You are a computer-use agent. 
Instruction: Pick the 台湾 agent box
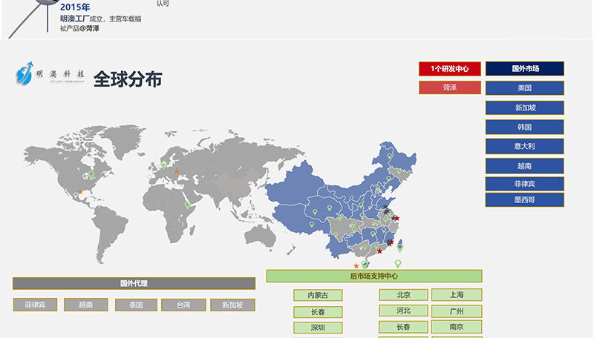pyautogui.click(x=183, y=305)
